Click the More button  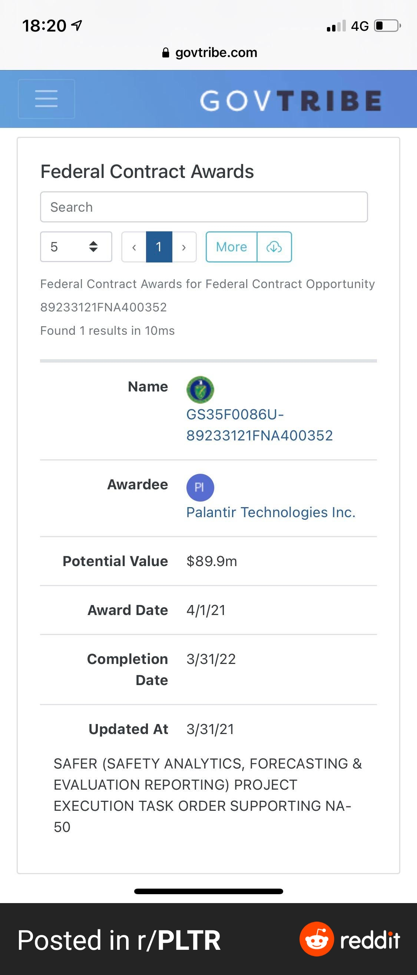click(x=231, y=247)
